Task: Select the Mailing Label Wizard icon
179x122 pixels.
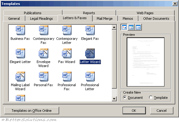Action: (x=20, y=77)
